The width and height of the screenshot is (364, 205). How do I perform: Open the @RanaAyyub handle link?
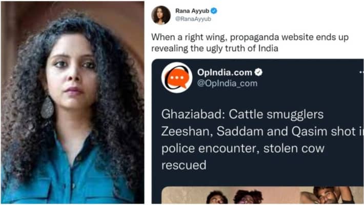[x=193, y=19]
